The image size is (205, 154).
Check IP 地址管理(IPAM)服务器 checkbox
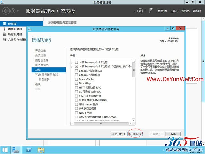pos(76,100)
